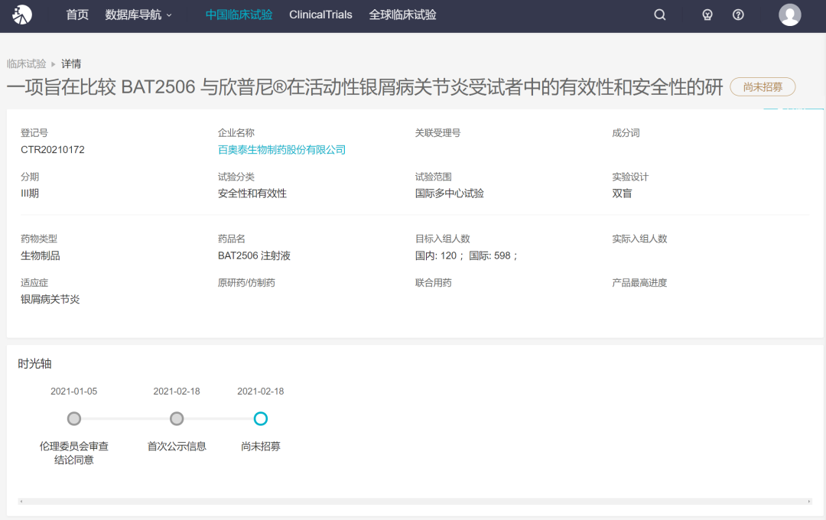Click the 详情 breadcrumb item
The width and height of the screenshot is (826, 520).
[x=71, y=63]
